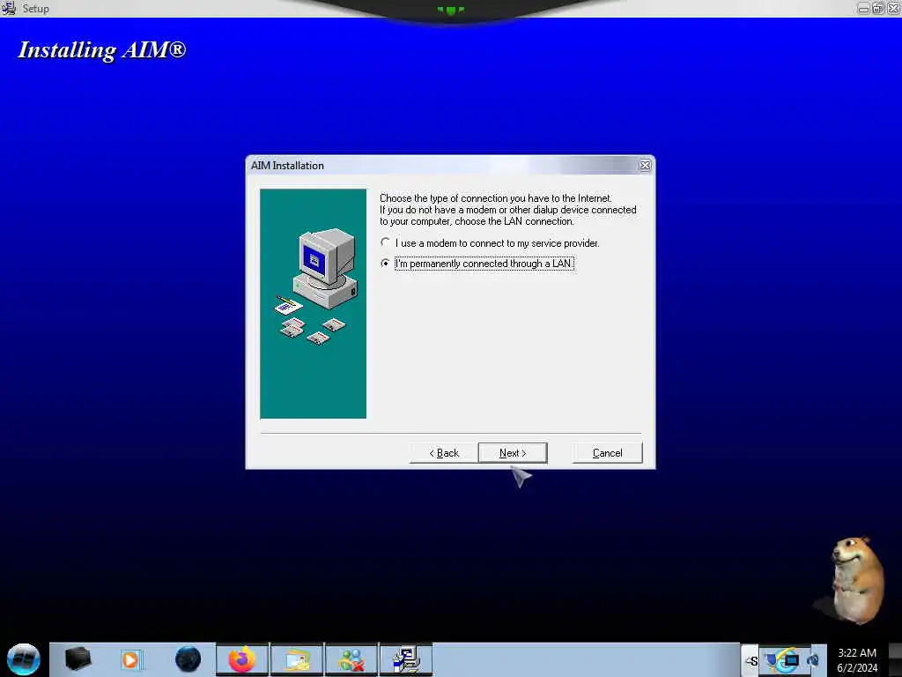Select the modem connection radio button

point(385,242)
